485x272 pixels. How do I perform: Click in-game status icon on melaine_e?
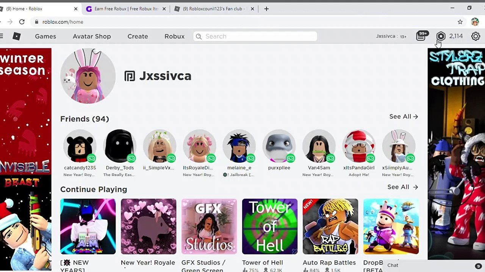(250, 158)
